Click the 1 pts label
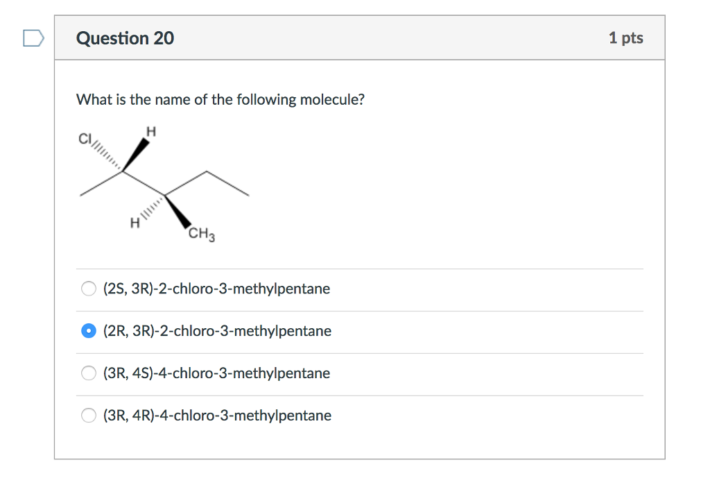 [626, 38]
